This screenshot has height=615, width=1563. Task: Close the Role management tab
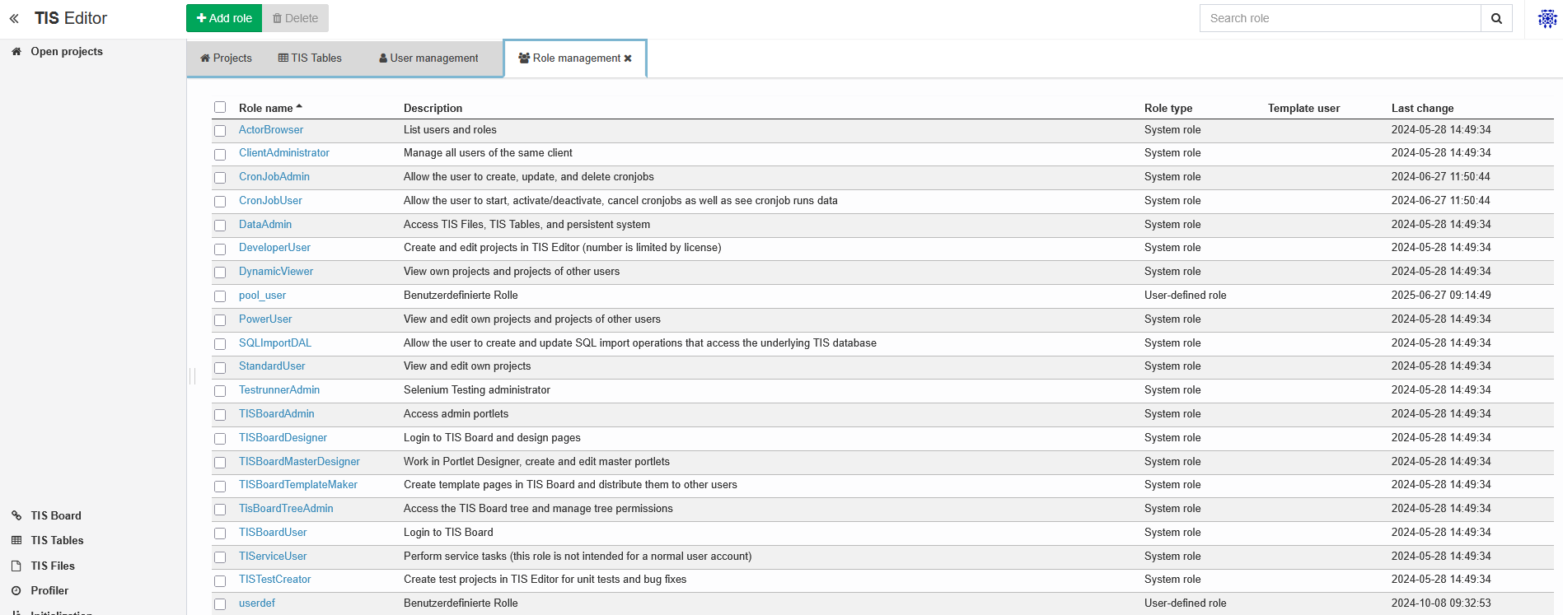628,58
